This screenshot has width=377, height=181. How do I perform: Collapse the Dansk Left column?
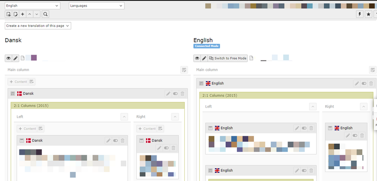[x=124, y=117]
